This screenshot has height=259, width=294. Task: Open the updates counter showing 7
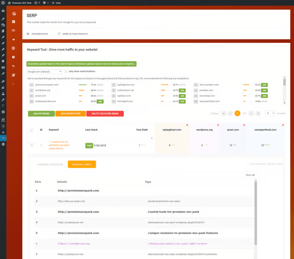[x=37, y=3]
